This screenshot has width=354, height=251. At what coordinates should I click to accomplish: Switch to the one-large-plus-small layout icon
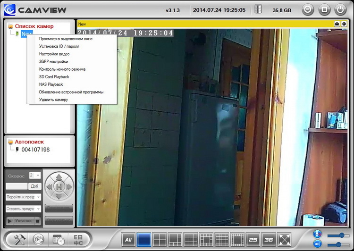coord(175,240)
